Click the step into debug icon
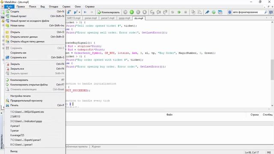Image resolution: width=274 pixels, height=154 pixels. click(x=152, y=12)
